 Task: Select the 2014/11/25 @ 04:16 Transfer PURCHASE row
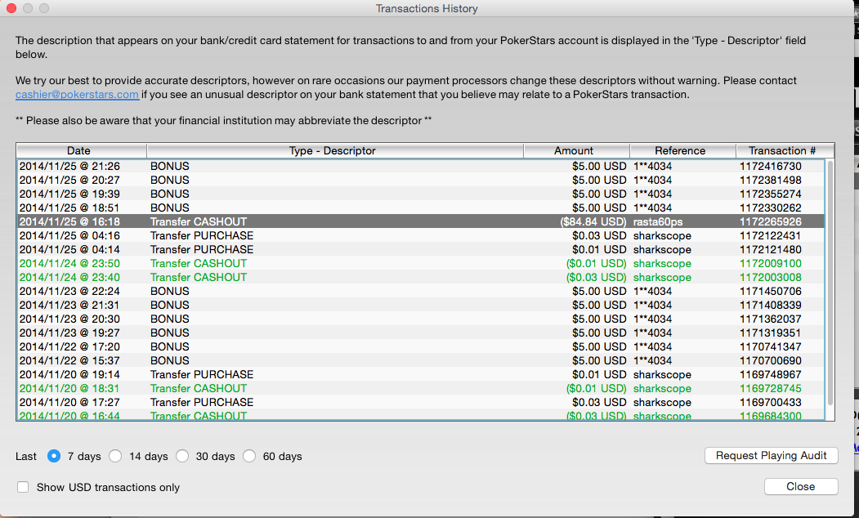(x=421, y=235)
